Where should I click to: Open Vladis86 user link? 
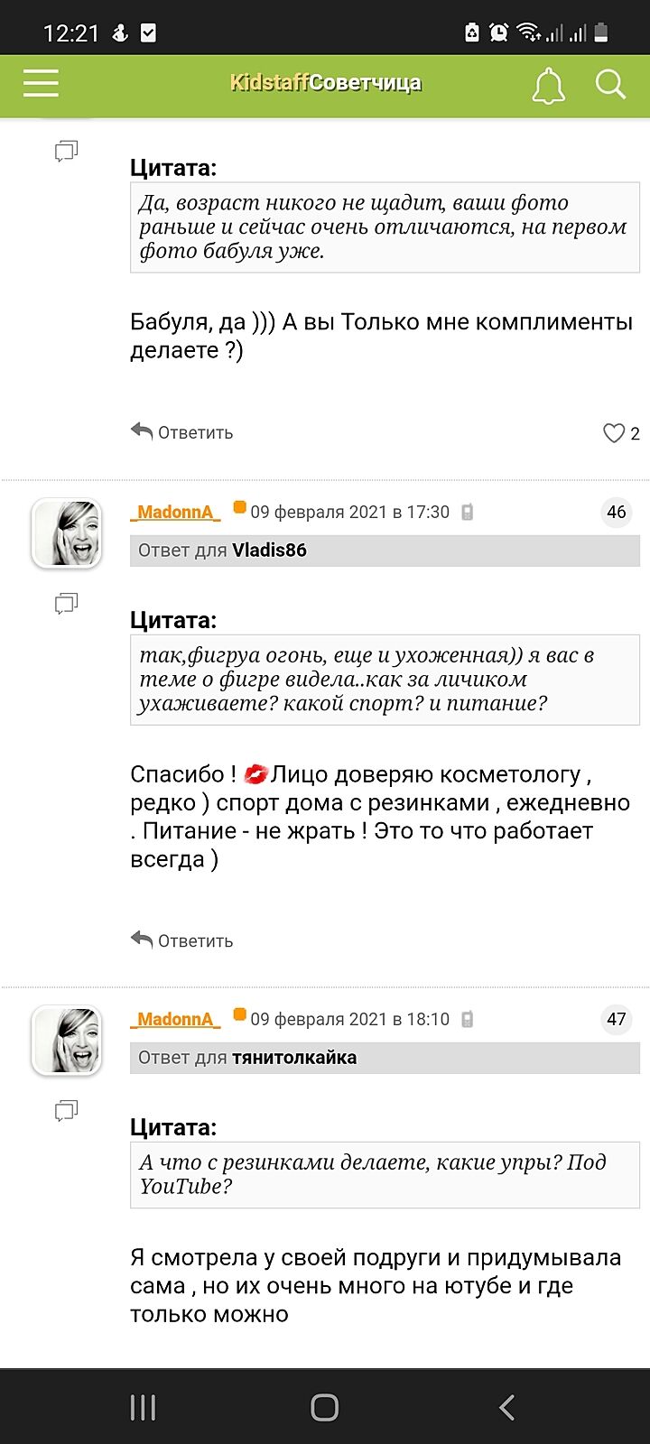pyautogui.click(x=269, y=551)
